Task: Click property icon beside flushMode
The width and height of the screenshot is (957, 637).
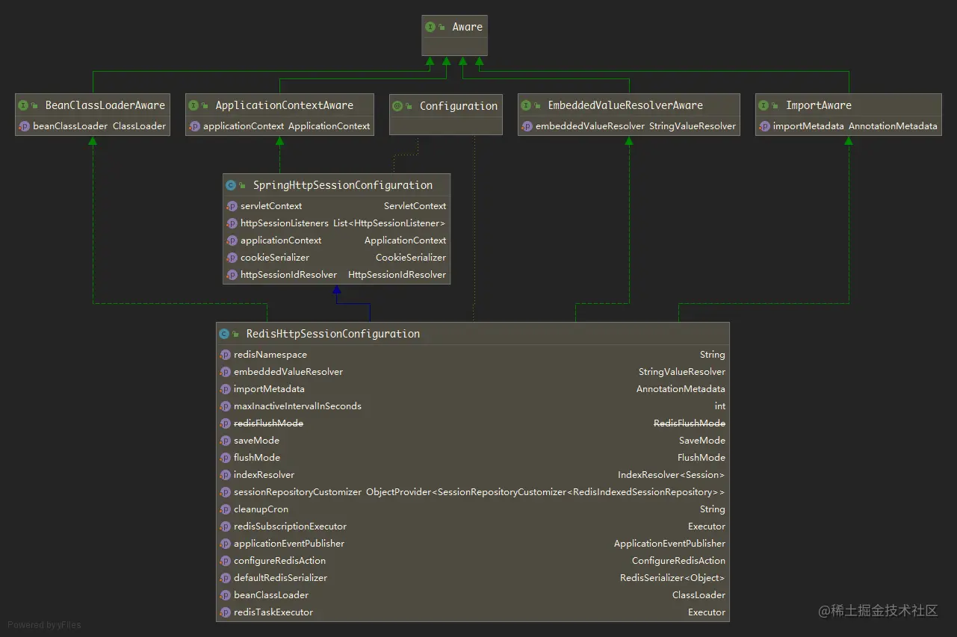Action: [x=225, y=458]
